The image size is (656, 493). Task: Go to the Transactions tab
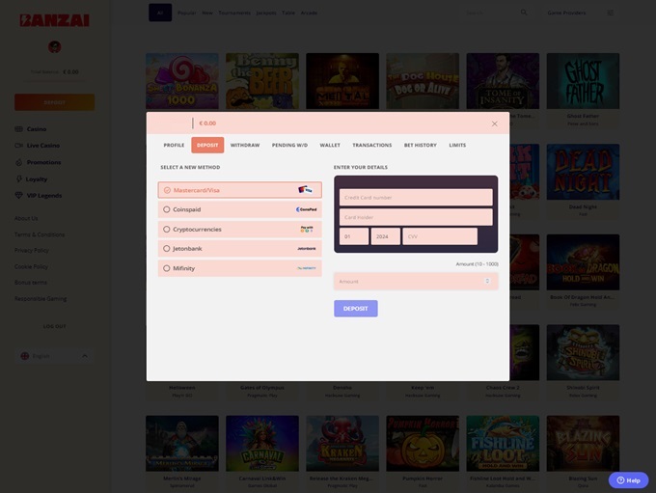371,145
